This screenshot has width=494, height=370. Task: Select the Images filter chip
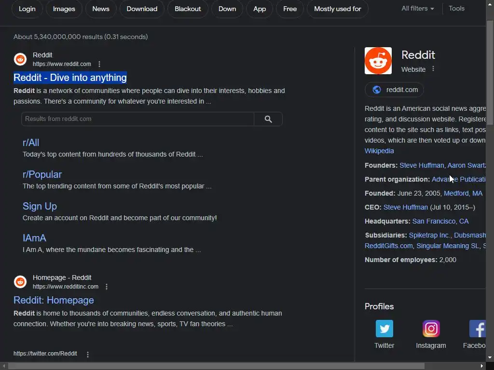[x=64, y=9]
